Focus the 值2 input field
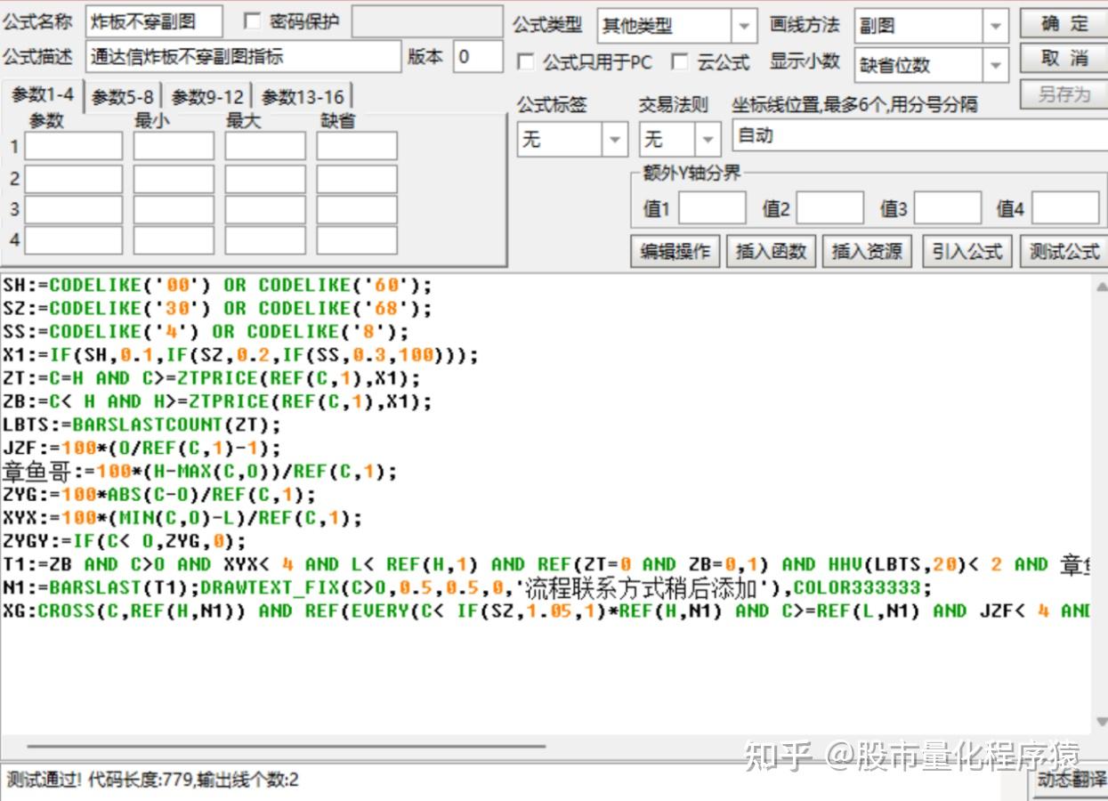The width and height of the screenshot is (1108, 801). [829, 208]
